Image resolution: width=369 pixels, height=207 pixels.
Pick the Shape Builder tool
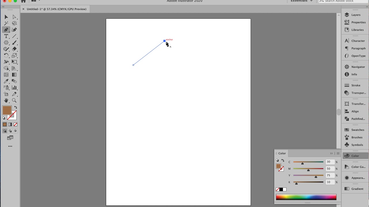coord(6,68)
